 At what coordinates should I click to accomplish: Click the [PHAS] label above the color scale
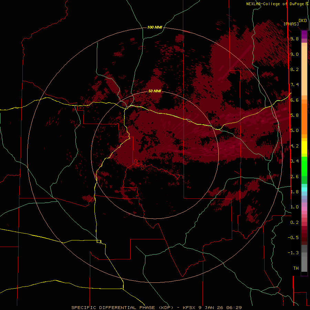(291, 24)
